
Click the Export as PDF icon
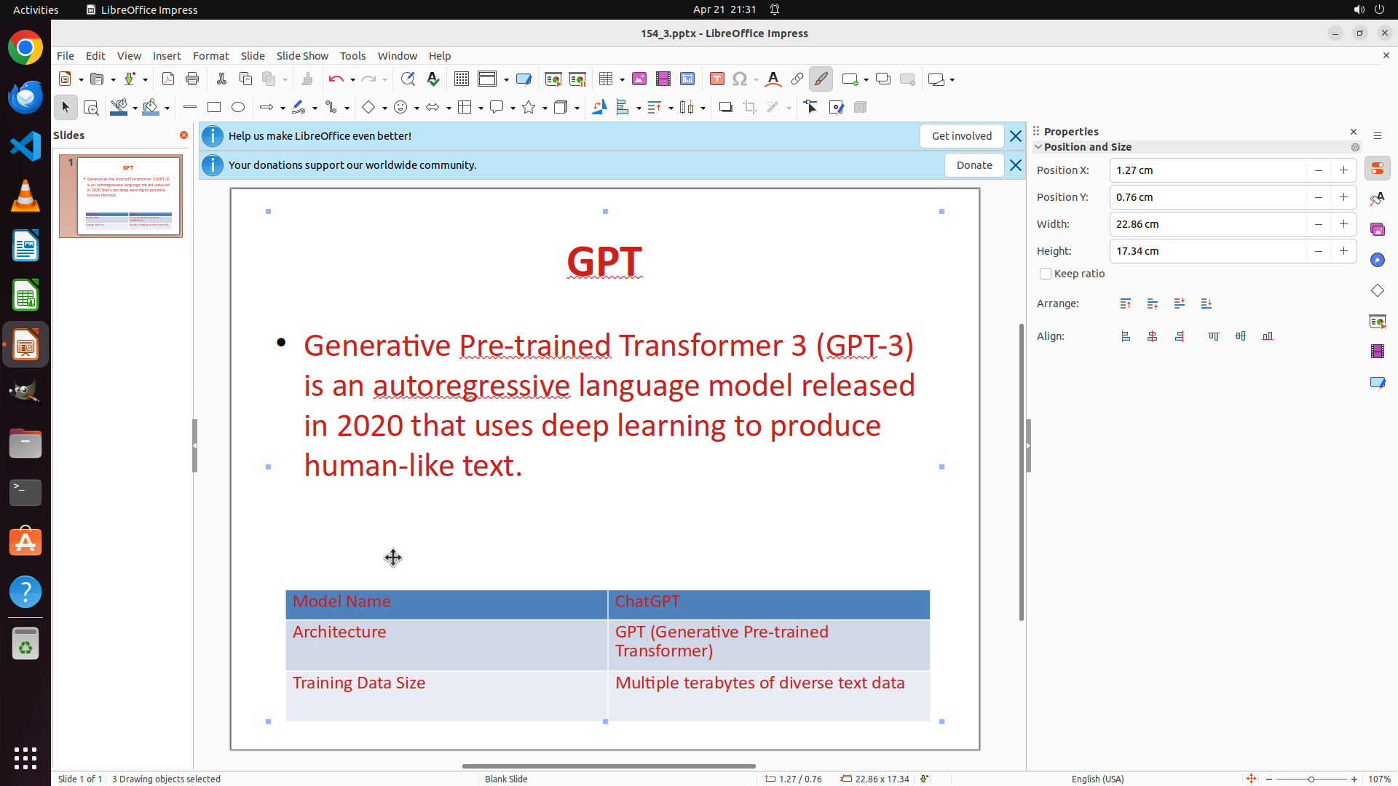tap(168, 79)
